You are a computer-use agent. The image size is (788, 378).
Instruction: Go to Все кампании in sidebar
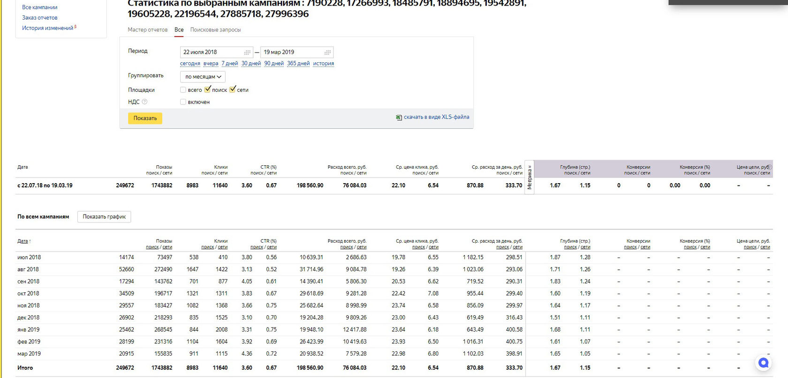(x=40, y=7)
